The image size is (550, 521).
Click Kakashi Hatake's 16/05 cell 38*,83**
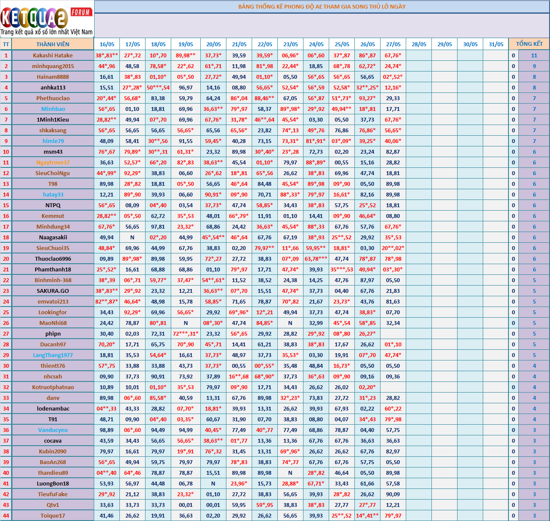pyautogui.click(x=107, y=55)
